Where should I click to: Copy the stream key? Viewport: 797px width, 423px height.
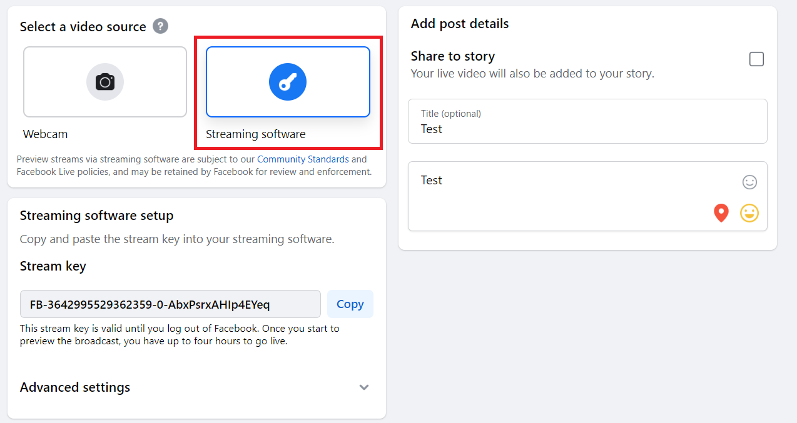pos(350,304)
